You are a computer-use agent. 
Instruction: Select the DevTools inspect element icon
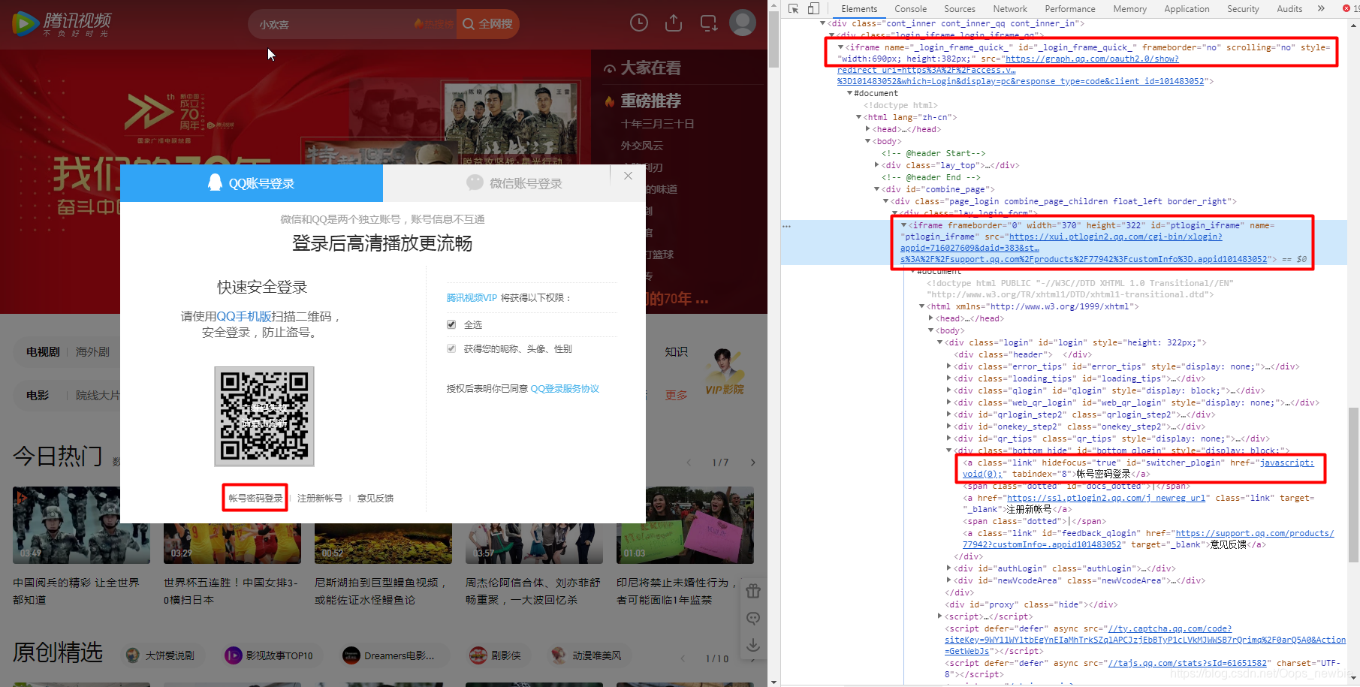tap(794, 9)
